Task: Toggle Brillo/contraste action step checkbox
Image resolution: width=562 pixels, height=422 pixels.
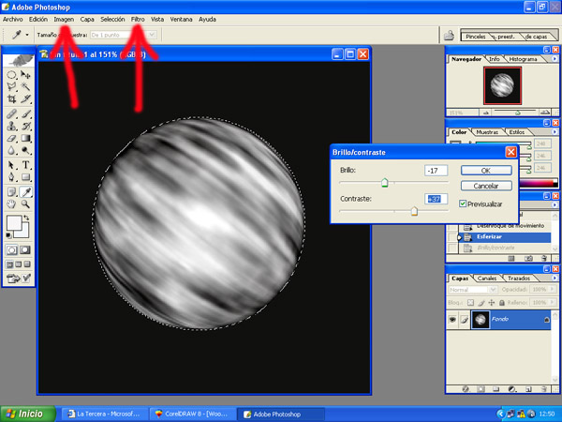Action: (452, 248)
